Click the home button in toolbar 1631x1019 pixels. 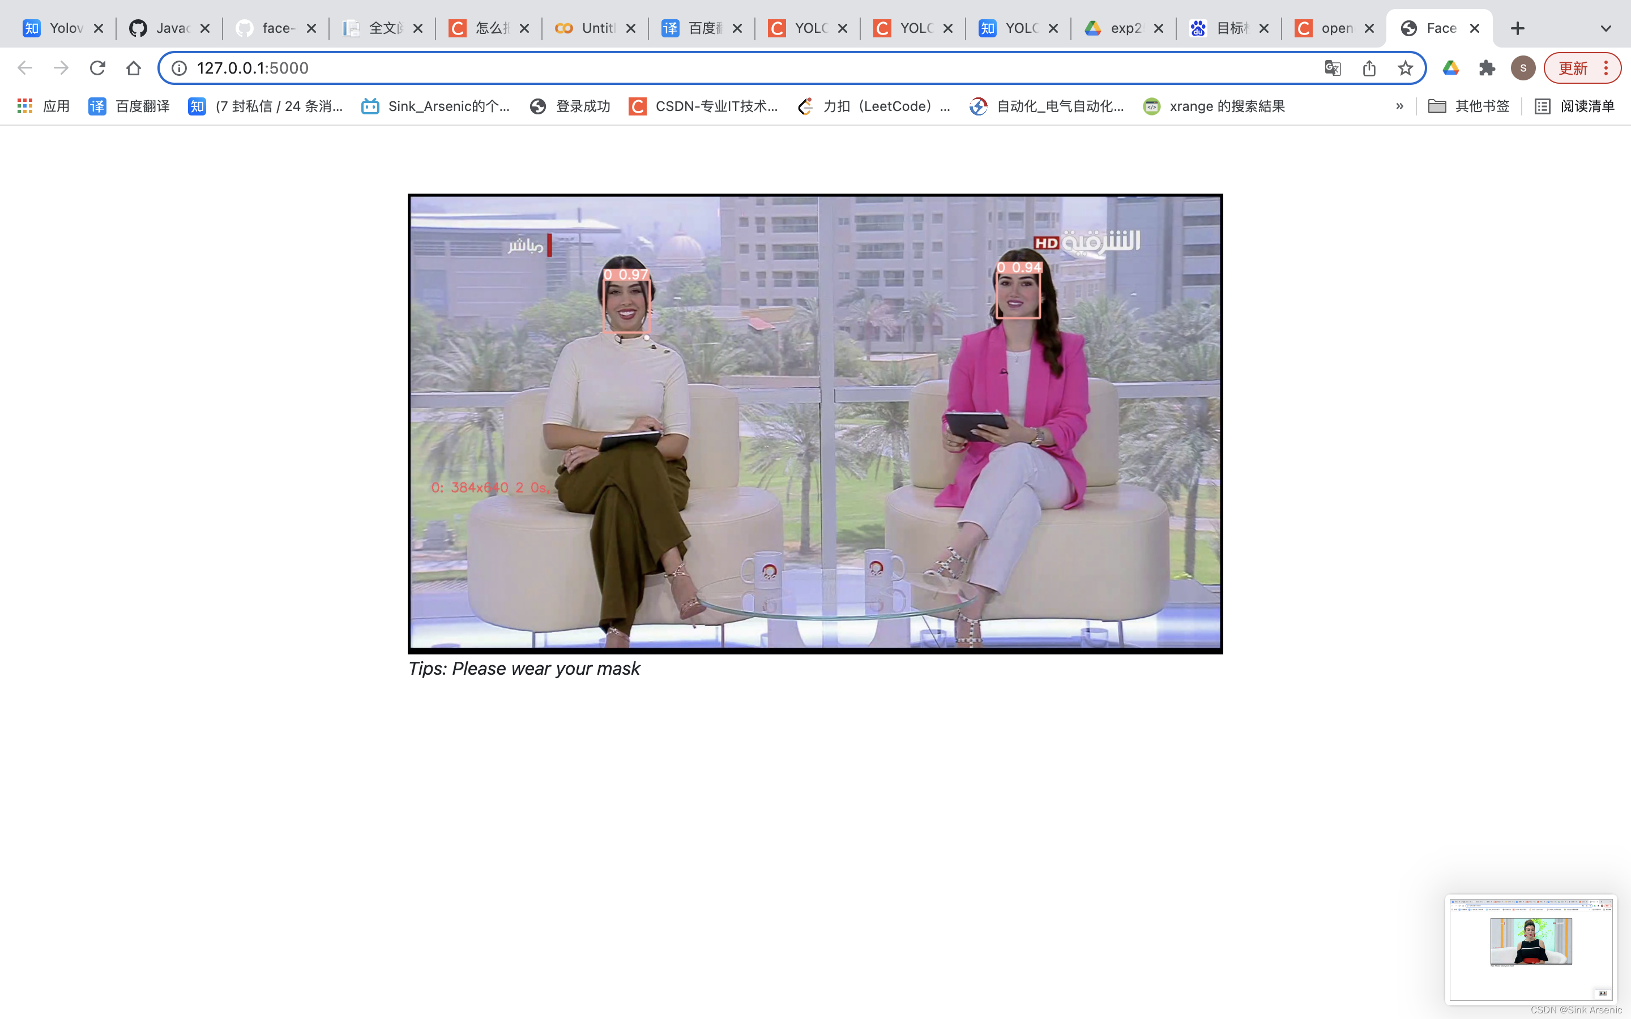pos(134,68)
